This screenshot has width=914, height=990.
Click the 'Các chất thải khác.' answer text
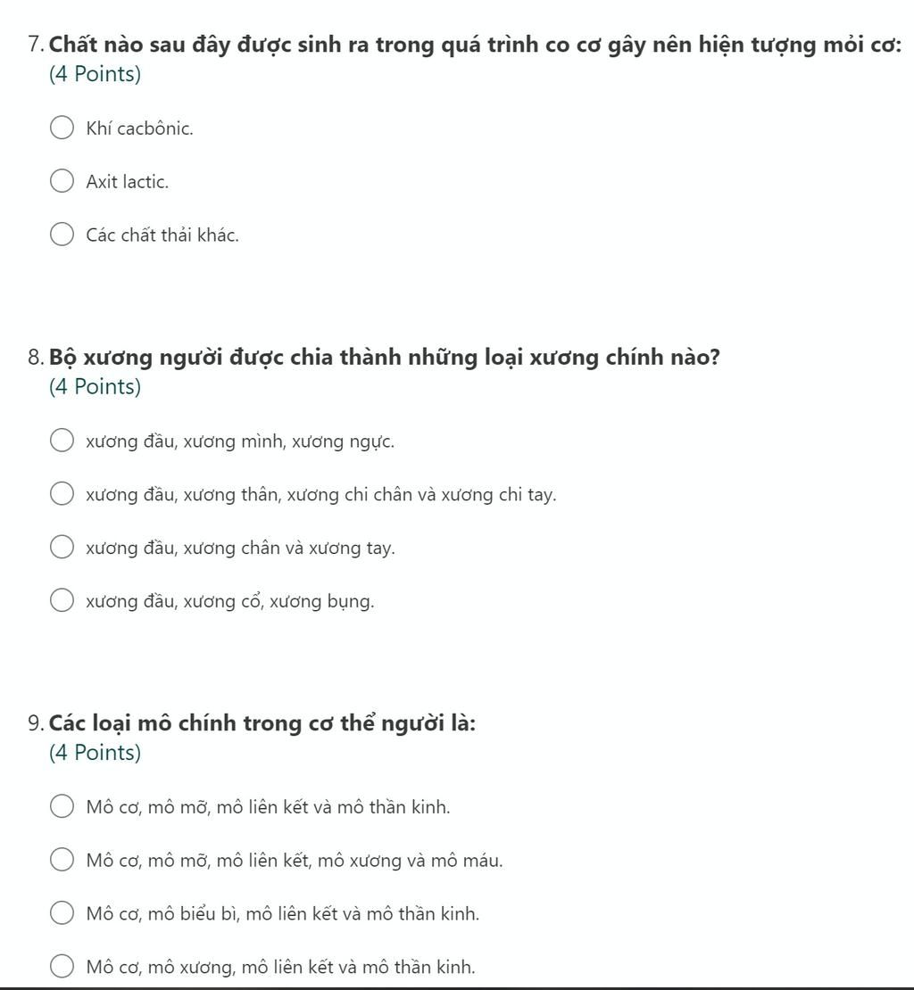pyautogui.click(x=162, y=235)
